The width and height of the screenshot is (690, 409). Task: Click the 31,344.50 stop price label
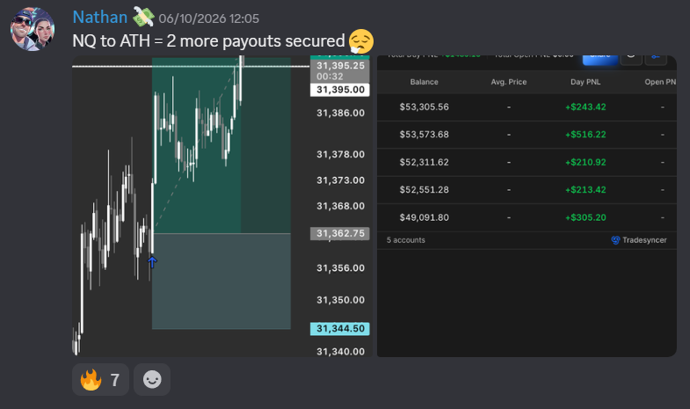[340, 329]
